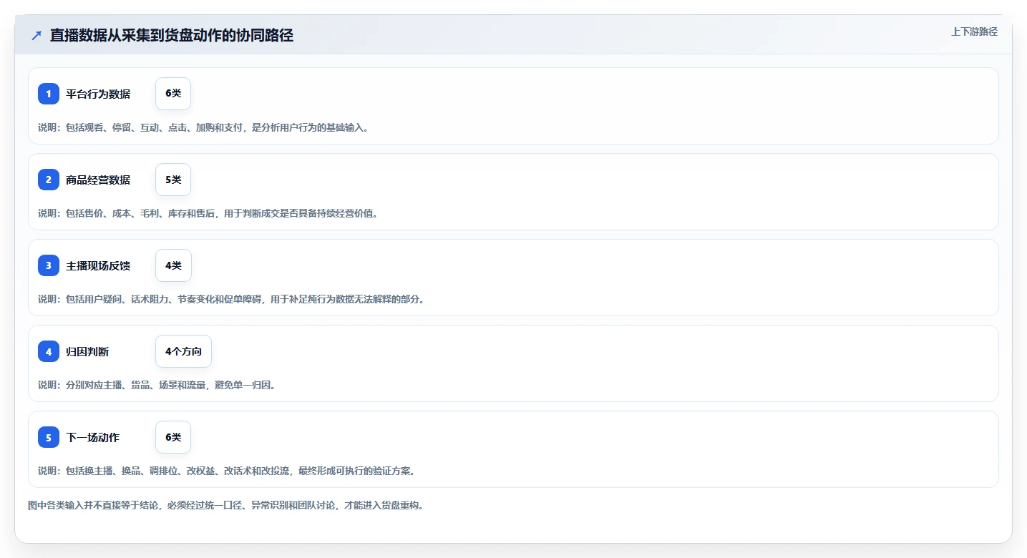Viewport: 1027px width, 558px height.
Task: Click the step 2 number badge
Action: pyautogui.click(x=49, y=180)
